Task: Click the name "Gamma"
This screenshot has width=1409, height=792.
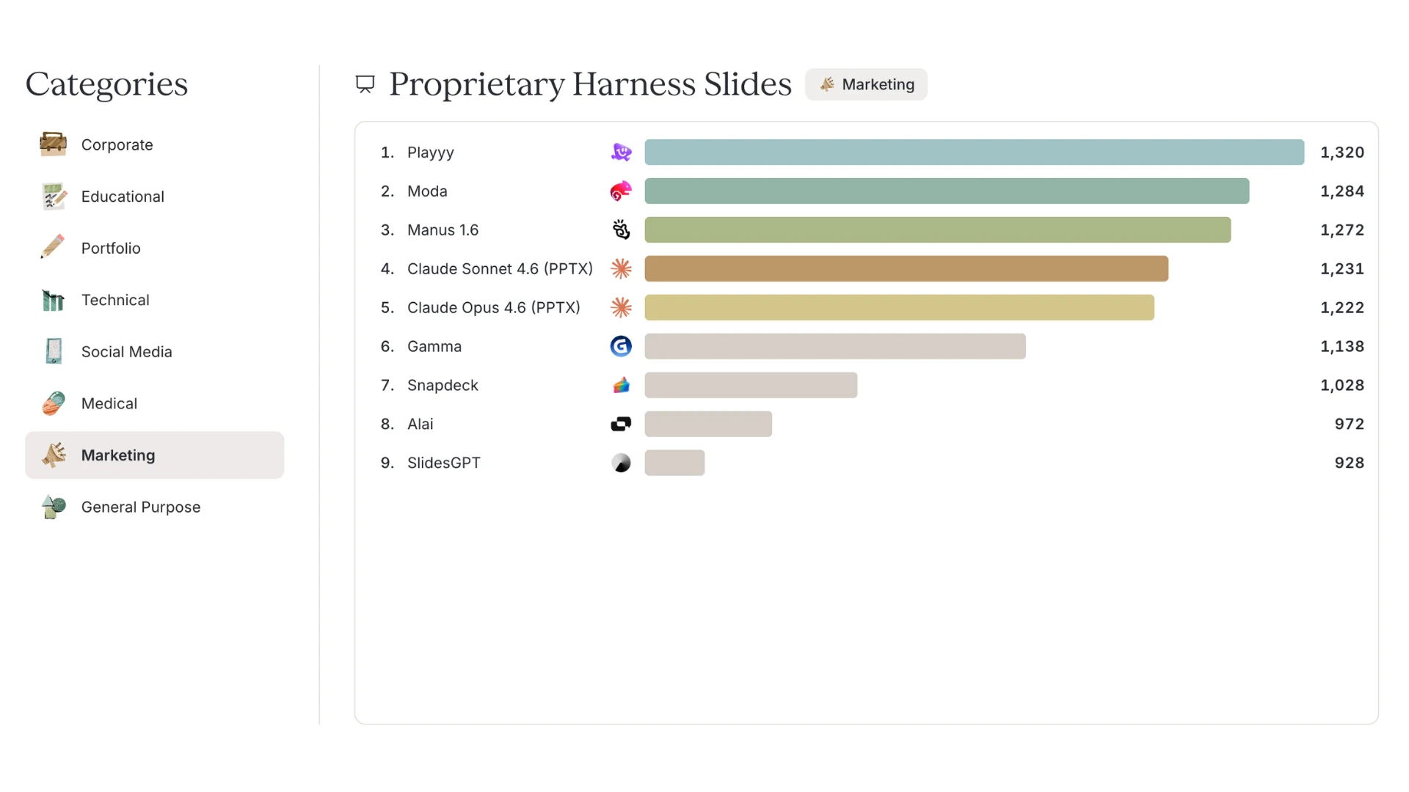Action: 434,346
